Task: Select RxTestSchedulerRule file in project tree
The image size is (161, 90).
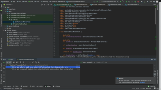Action: click(x=20, y=24)
